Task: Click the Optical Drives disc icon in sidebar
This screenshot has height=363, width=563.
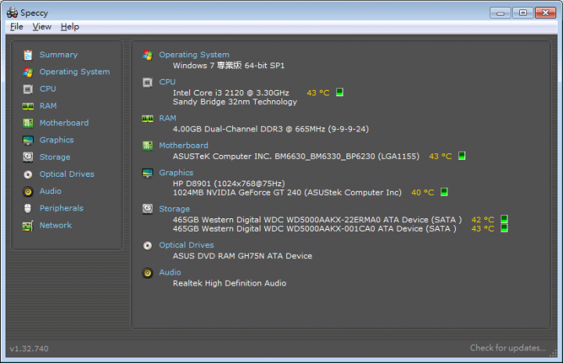Action: (x=28, y=174)
